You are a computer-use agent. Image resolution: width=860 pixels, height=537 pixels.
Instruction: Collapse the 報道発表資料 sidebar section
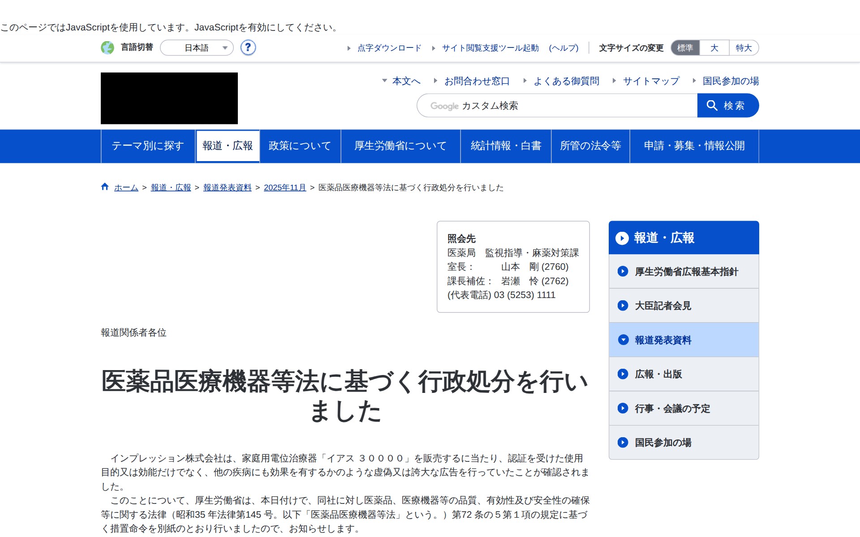pos(623,340)
